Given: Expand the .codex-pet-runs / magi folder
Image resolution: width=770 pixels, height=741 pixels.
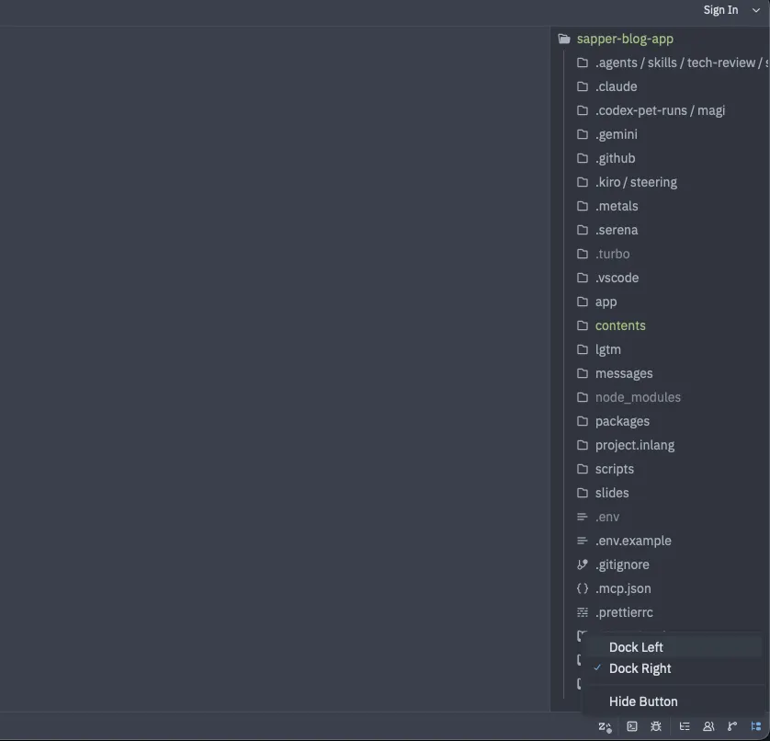Looking at the screenshot, I should 660,110.
